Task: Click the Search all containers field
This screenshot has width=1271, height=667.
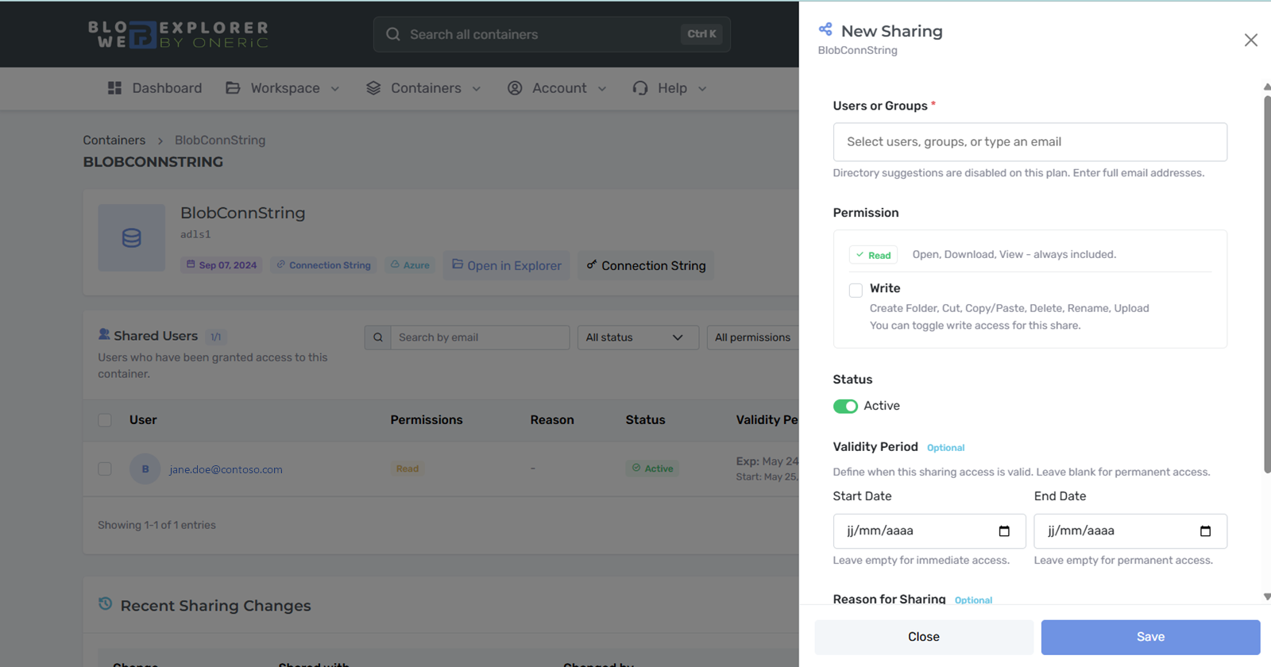Action: pos(552,34)
